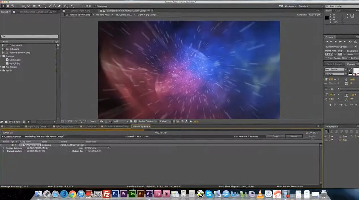Select the Pen tool in the toolbar

39,6
